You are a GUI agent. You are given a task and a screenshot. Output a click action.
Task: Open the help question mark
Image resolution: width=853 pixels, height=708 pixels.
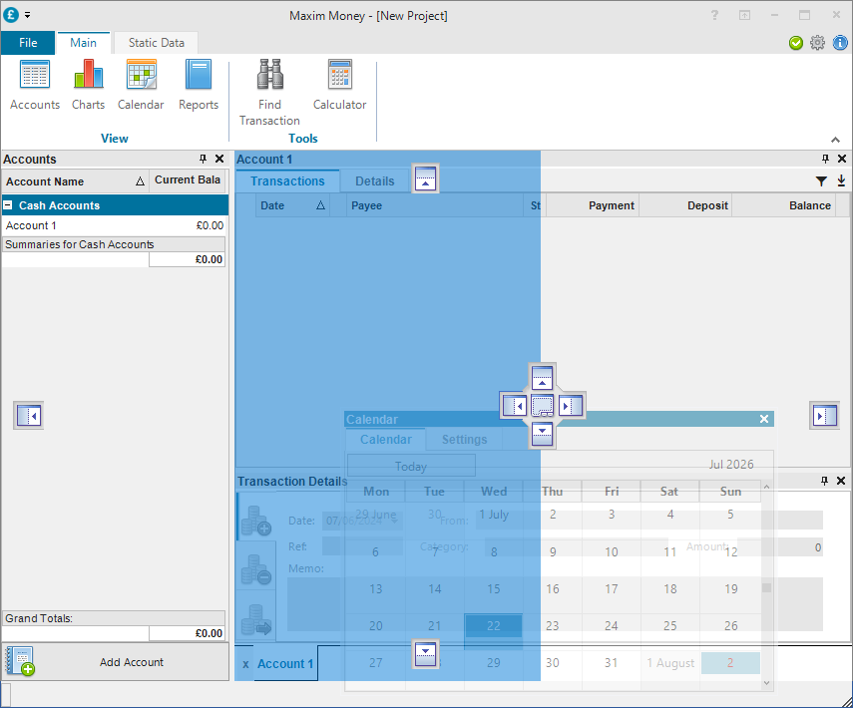[714, 15]
